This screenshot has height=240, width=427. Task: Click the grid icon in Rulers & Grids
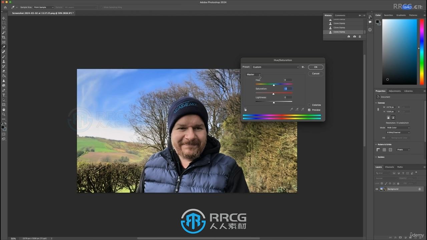(384, 150)
